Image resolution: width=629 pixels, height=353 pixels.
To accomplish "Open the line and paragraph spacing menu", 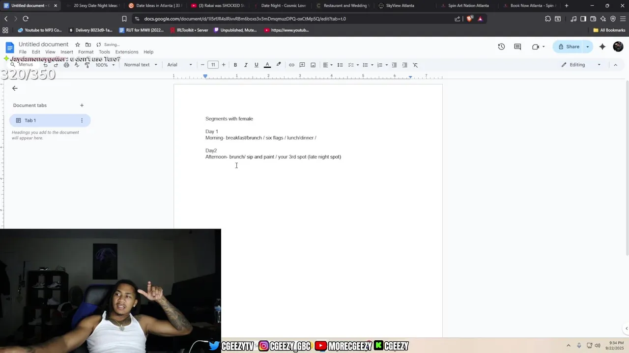I will click(340, 65).
